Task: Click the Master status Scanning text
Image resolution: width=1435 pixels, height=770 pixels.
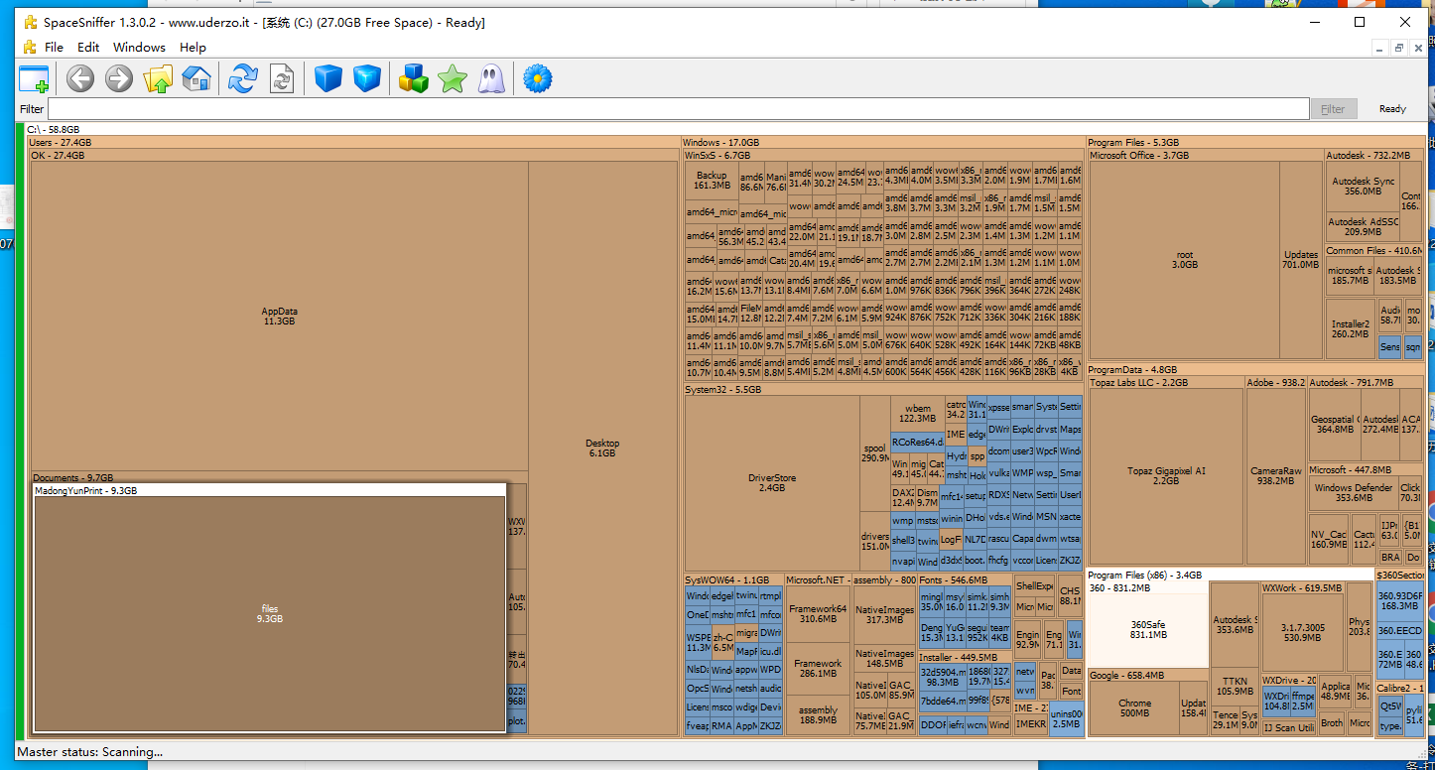Action: pos(89,752)
